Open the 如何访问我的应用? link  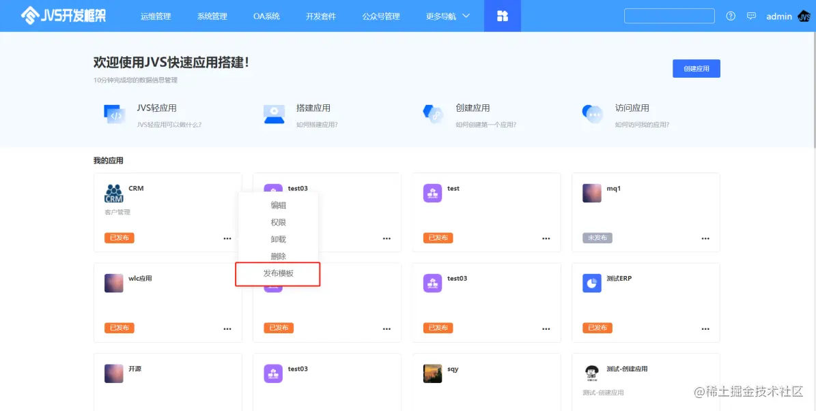(x=642, y=125)
